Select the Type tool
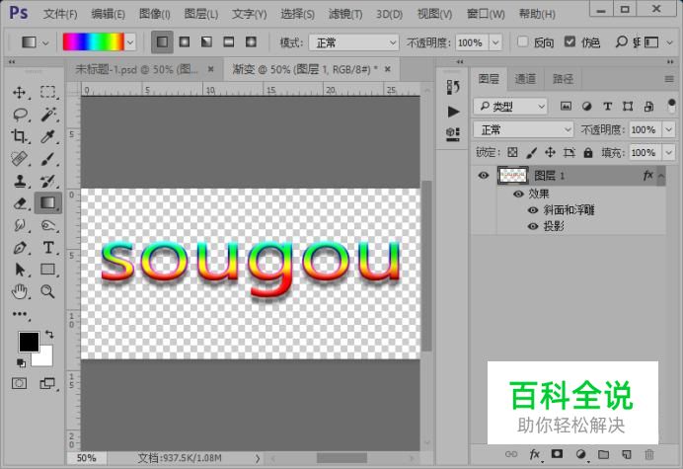683x469 pixels. point(48,248)
